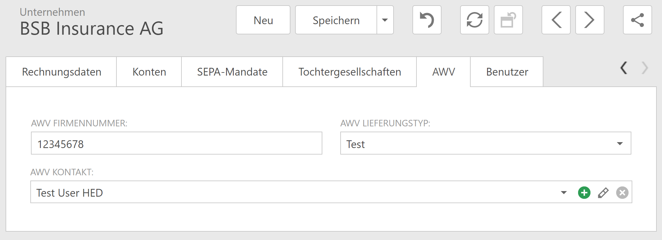Screen dimensions: 662x240
Task: Click the greyed-out window restore icon
Action: point(508,20)
